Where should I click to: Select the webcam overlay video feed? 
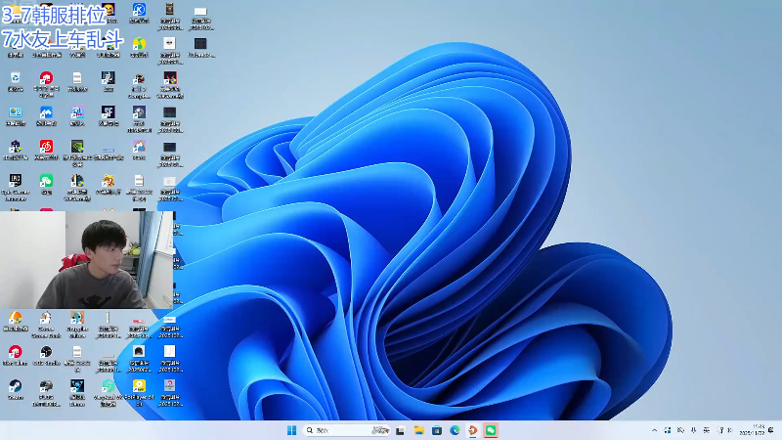(x=88, y=259)
